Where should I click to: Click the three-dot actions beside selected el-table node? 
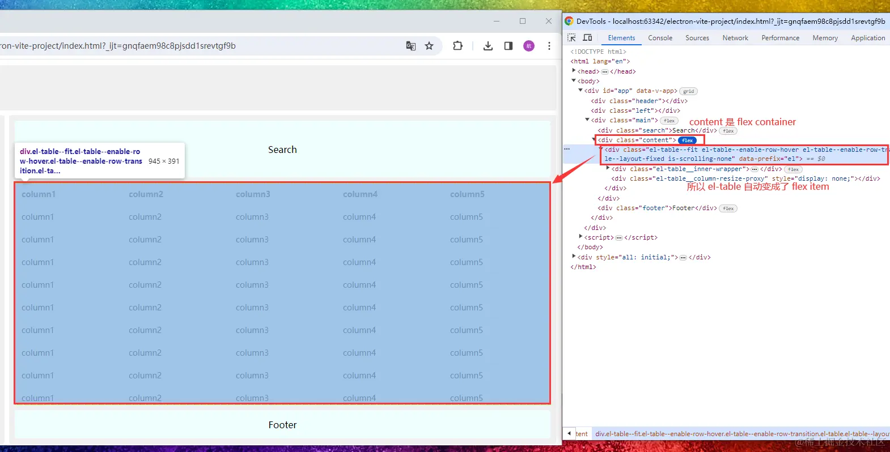coord(566,149)
